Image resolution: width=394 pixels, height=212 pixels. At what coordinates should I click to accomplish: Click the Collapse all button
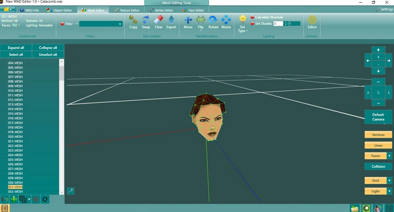pyautogui.click(x=48, y=48)
